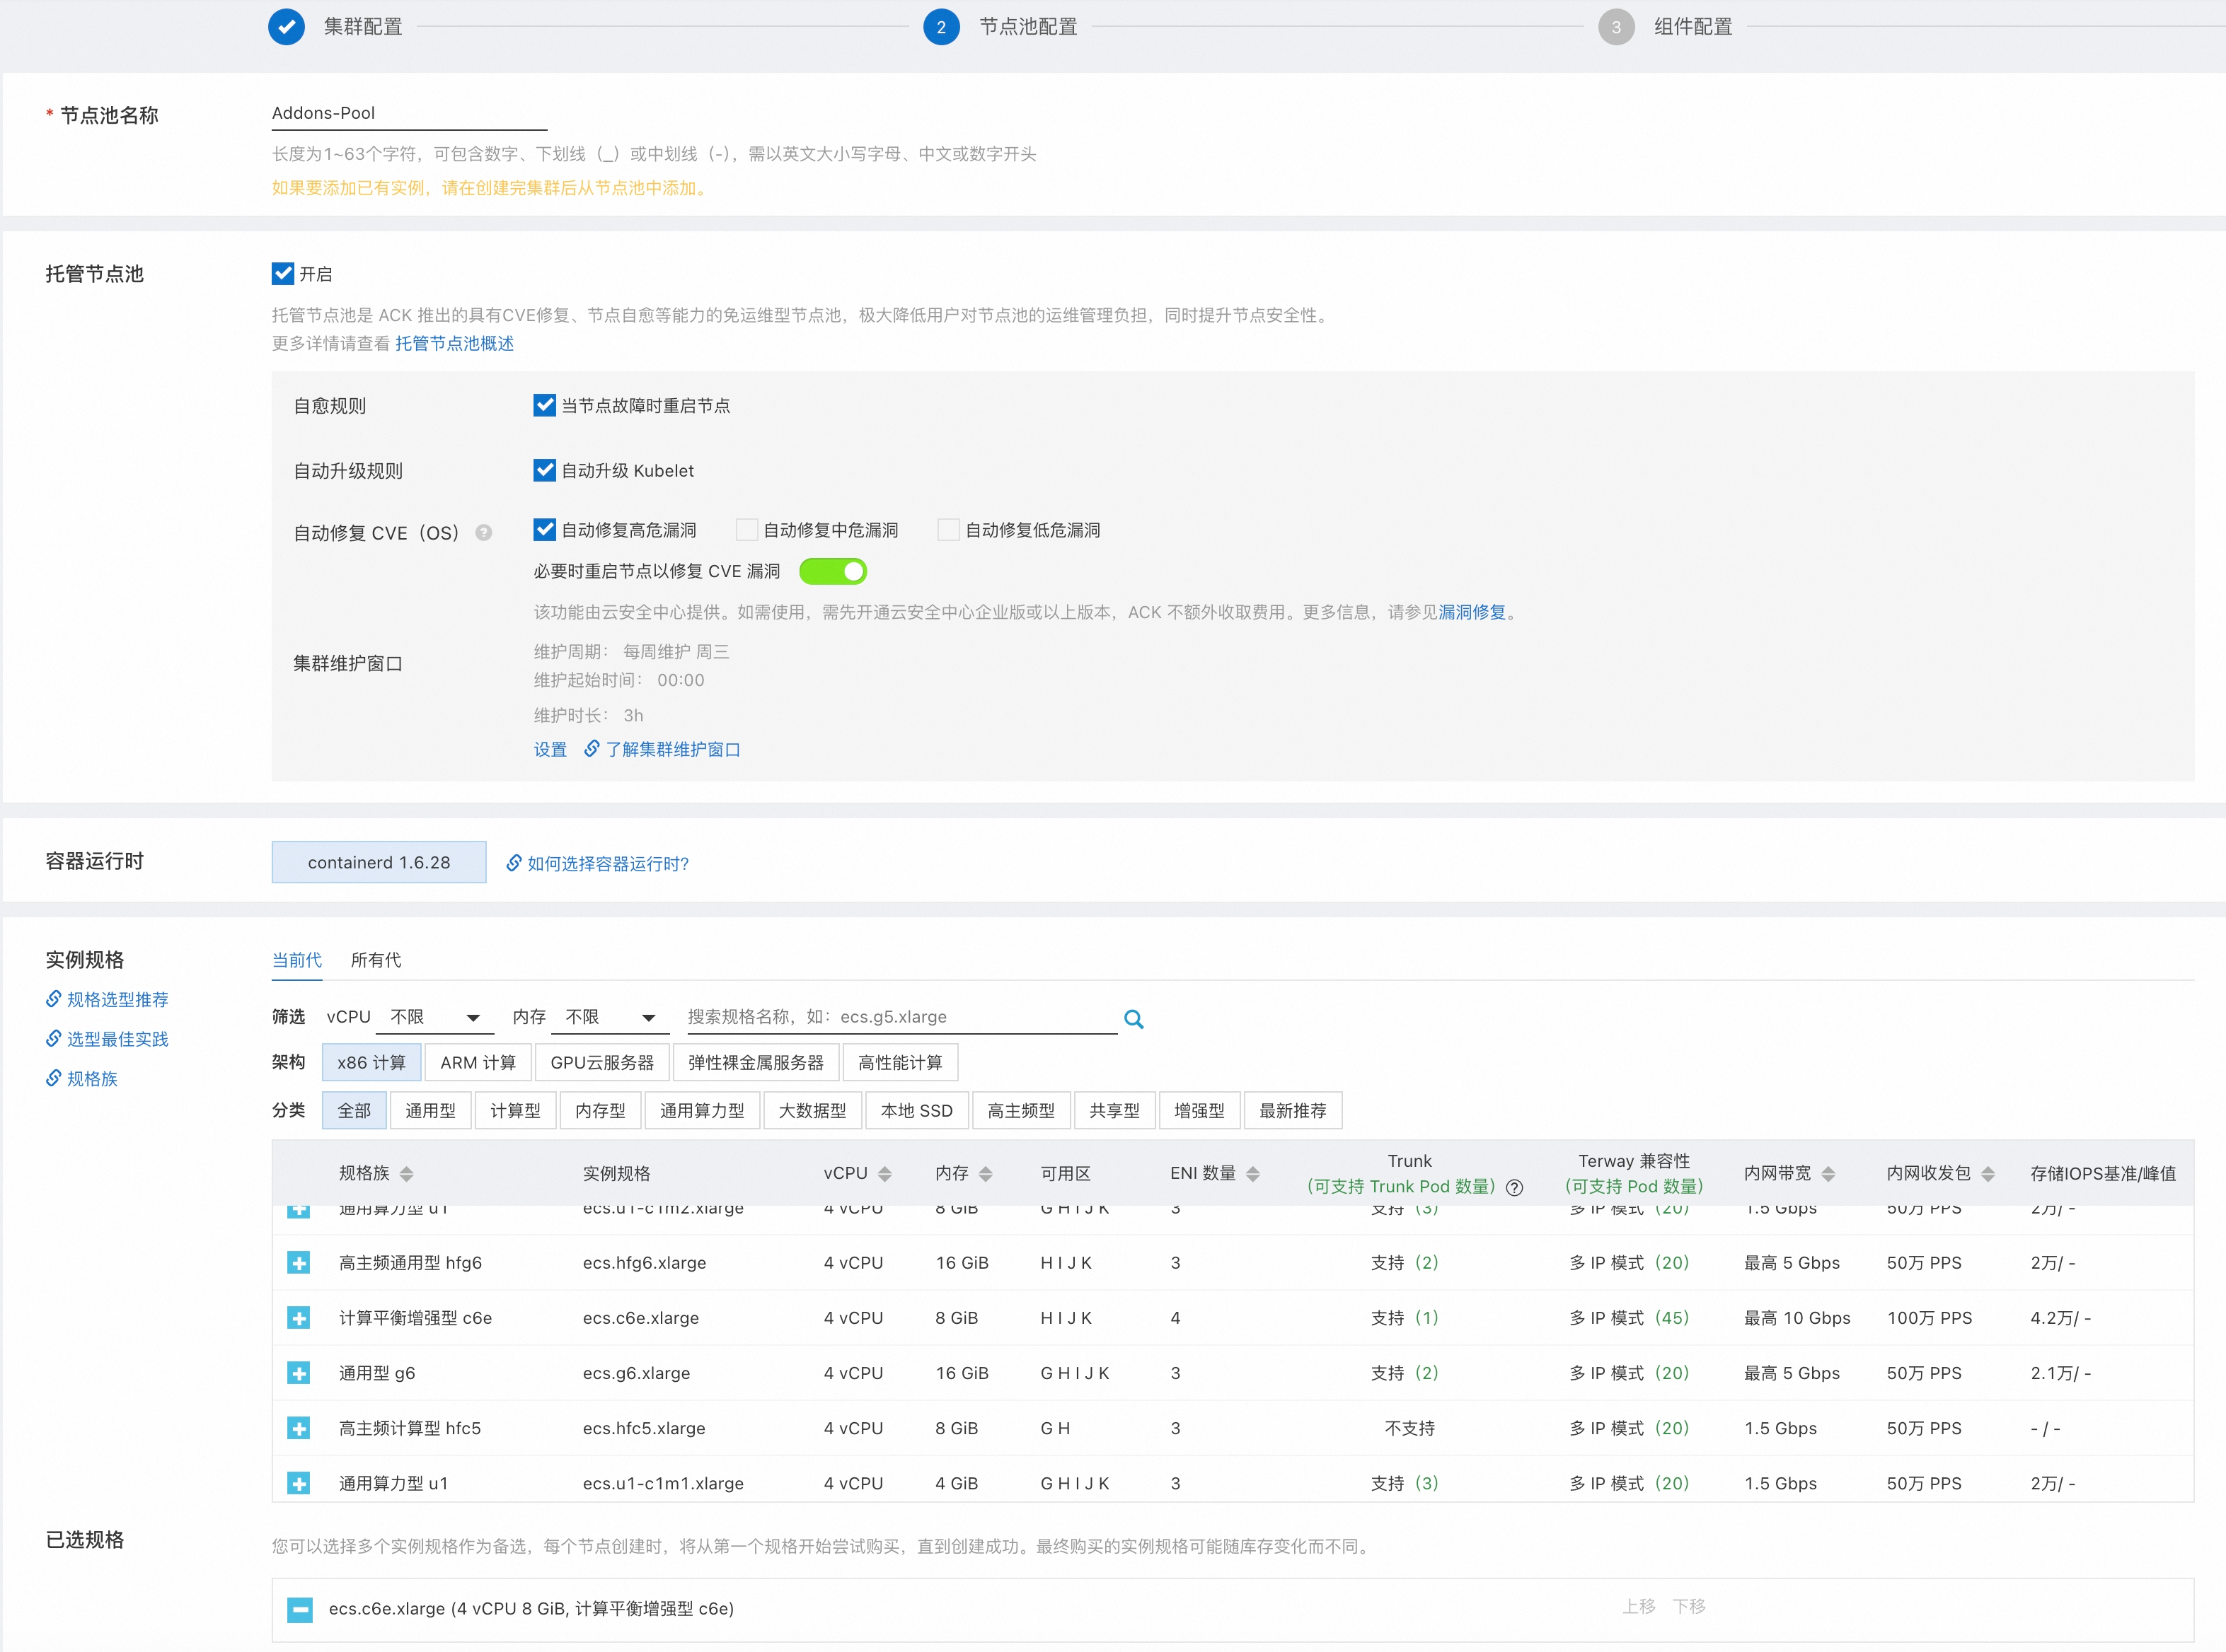Click 上移 for selected ecs.c6e.xlarge
This screenshot has width=2226, height=1652.
pos(1639,1606)
